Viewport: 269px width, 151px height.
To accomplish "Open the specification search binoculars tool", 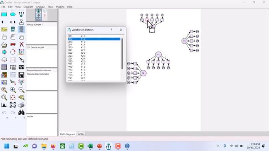I will pos(21,112).
